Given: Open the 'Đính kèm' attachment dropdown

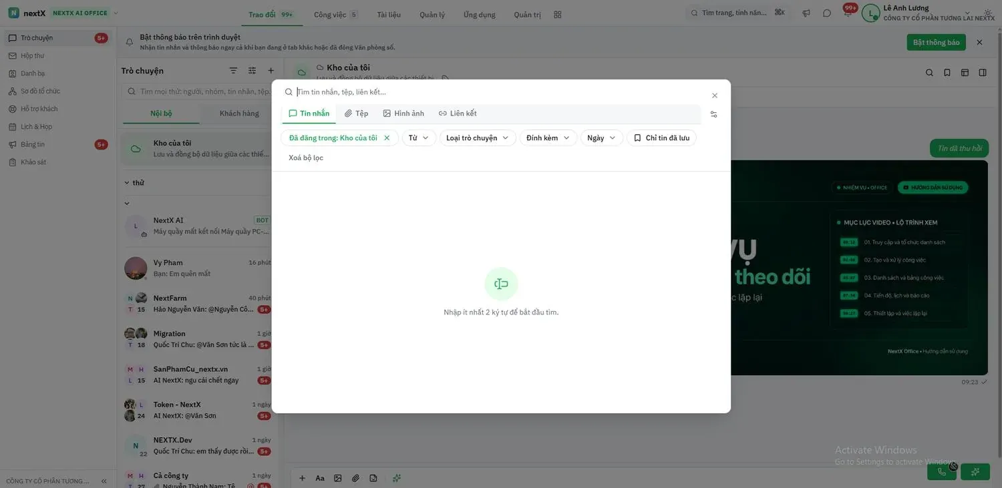Looking at the screenshot, I should (548, 138).
